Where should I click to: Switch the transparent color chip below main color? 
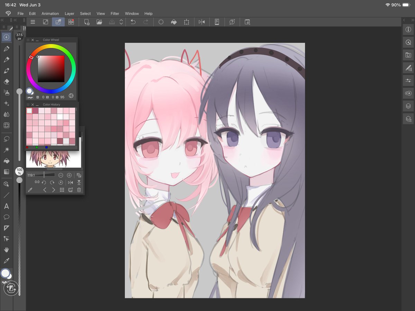pyautogui.click(x=4, y=282)
